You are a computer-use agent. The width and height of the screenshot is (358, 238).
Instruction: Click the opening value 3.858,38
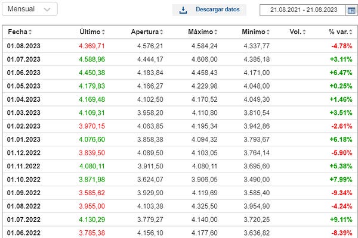click(x=150, y=139)
